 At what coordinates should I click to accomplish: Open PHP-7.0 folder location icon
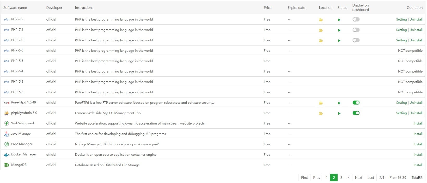pos(321,41)
